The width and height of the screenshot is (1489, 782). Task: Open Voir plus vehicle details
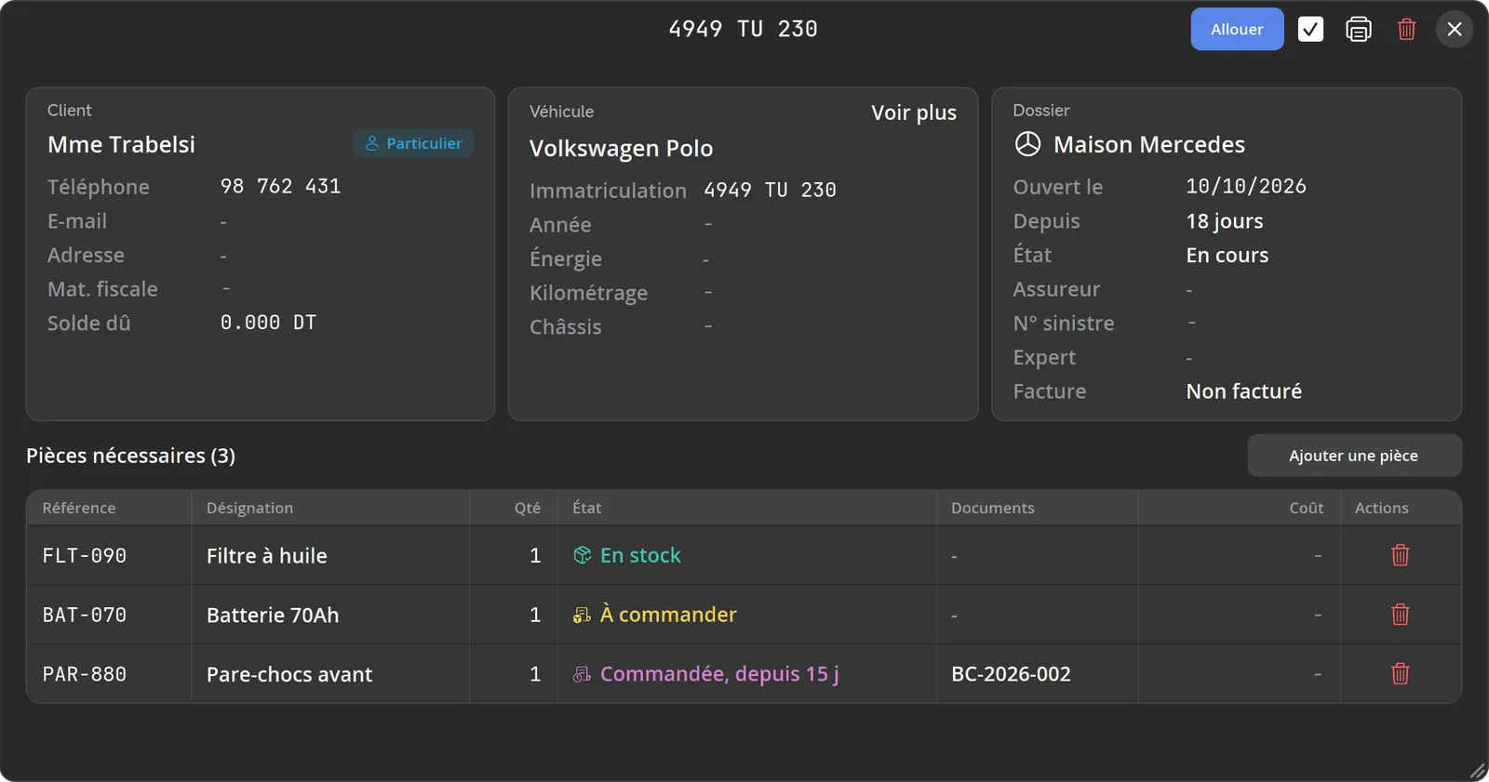click(x=914, y=113)
